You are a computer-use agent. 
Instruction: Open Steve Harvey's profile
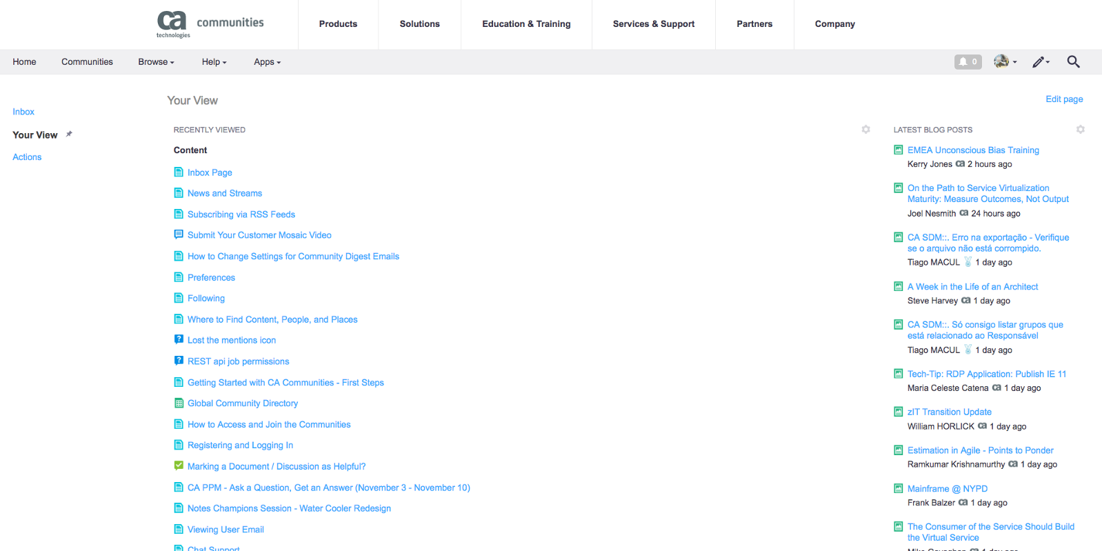932,301
